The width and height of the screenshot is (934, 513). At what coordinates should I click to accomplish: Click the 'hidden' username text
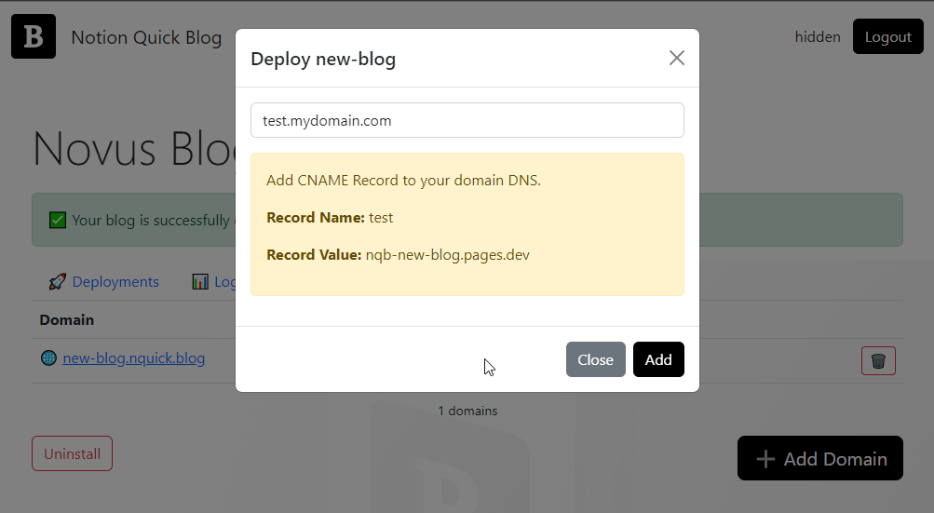tap(818, 37)
